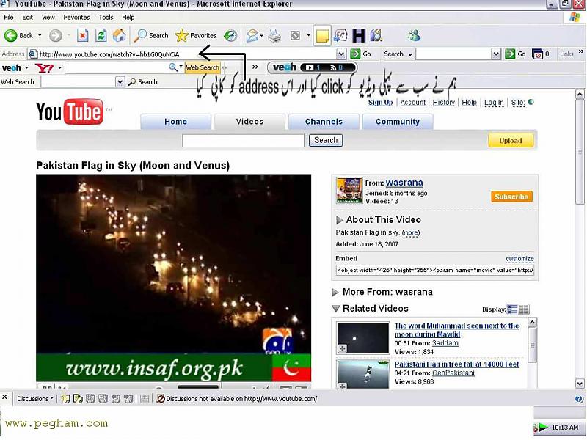Open the File menu
Screen dimensions: 587x440
(x=9, y=17)
